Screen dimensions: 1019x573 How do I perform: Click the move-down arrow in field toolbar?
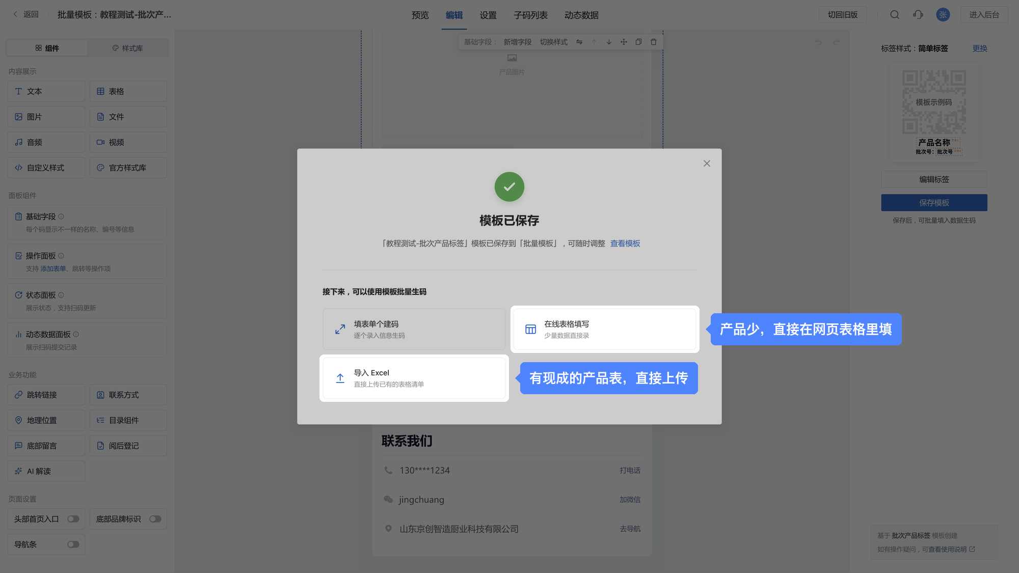click(609, 42)
